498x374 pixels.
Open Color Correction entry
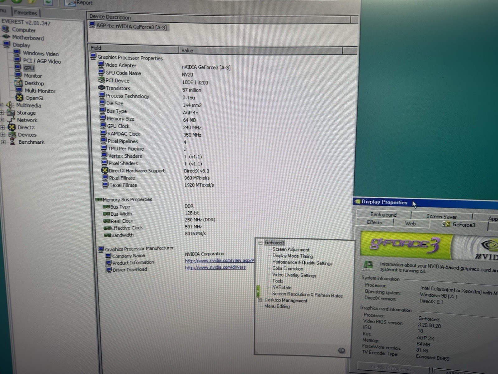pyautogui.click(x=288, y=268)
